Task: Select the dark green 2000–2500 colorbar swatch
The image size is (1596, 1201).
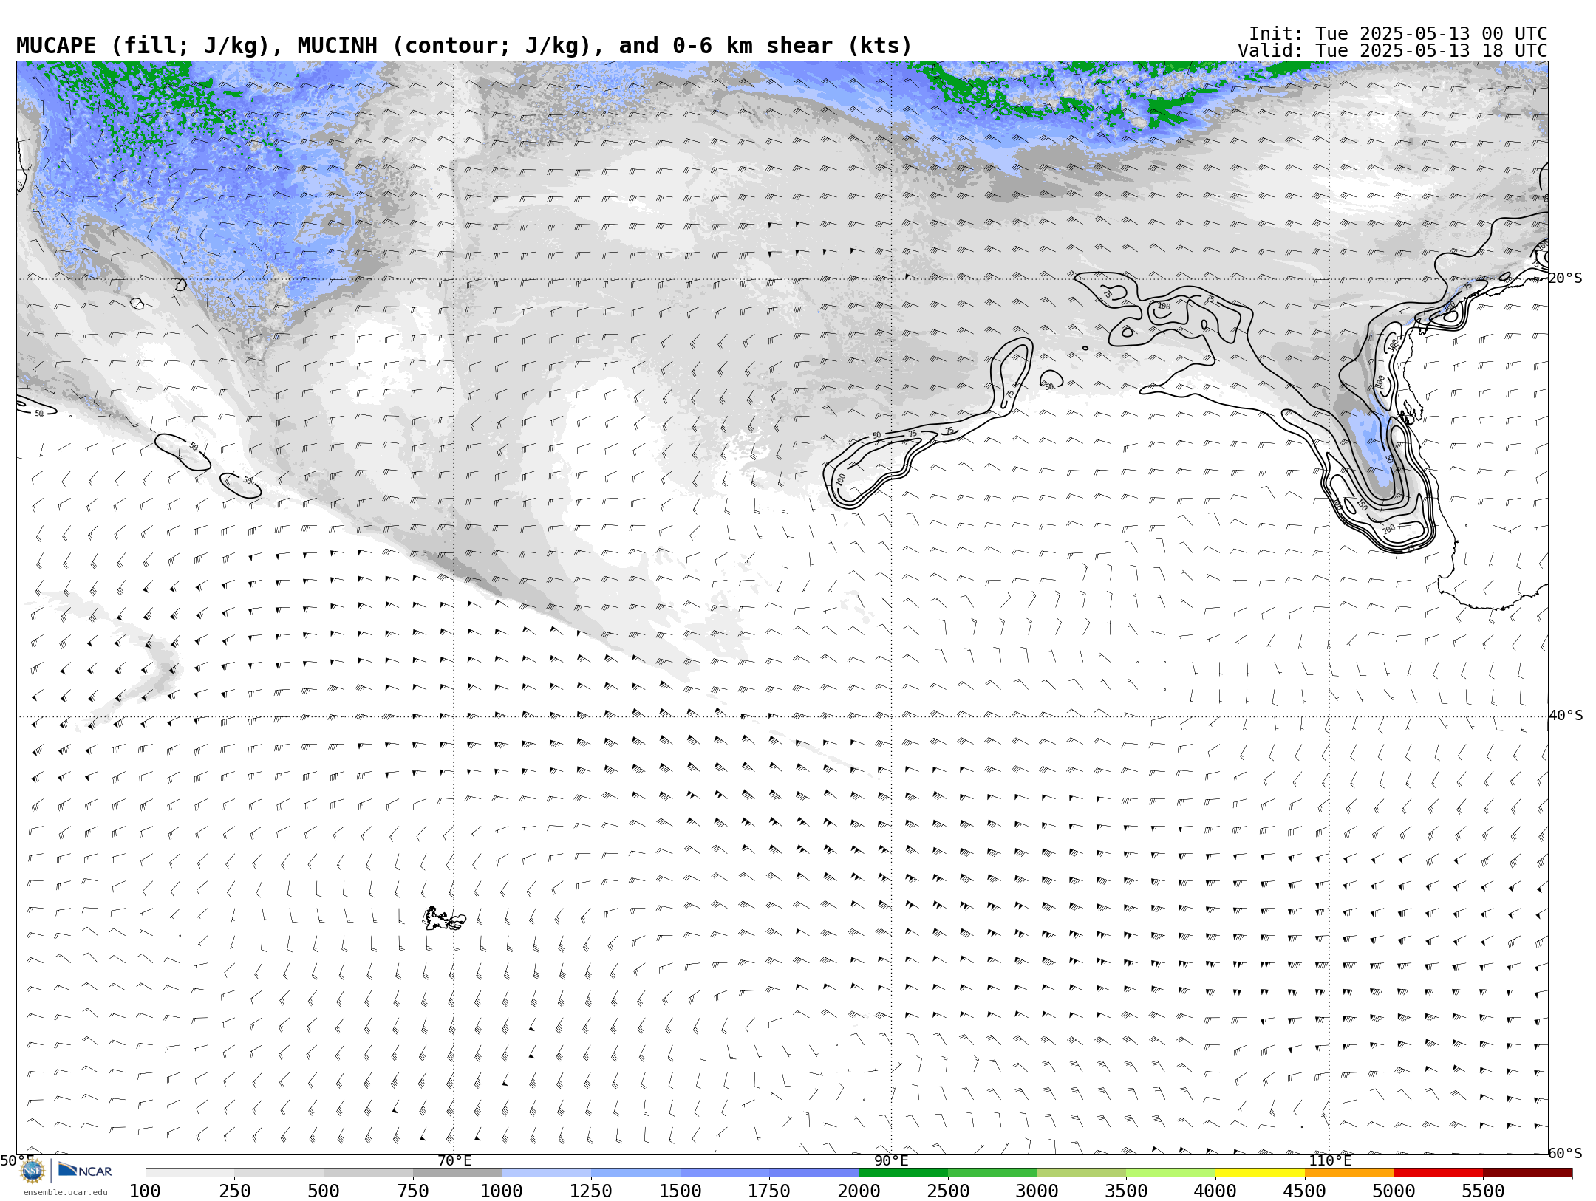Action: tap(903, 1173)
